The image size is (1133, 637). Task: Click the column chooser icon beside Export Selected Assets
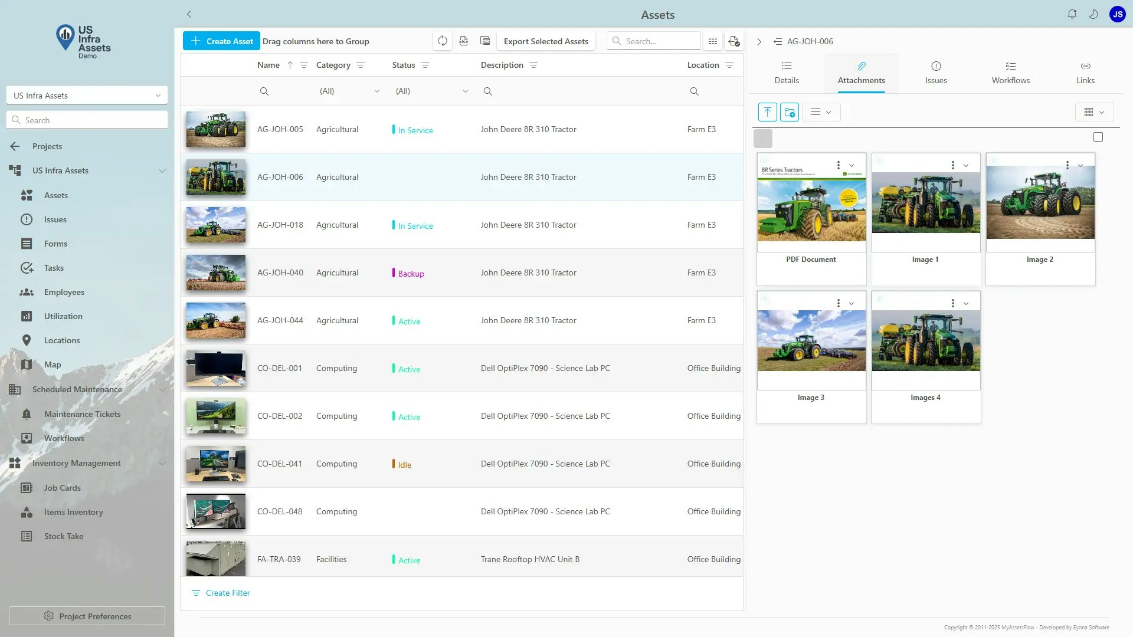[x=485, y=41]
